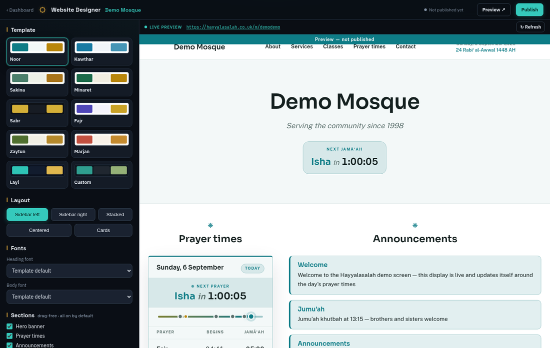Viewport: 550px width, 348px height.
Task: Open the About page in preview nav
Action: coord(272,46)
